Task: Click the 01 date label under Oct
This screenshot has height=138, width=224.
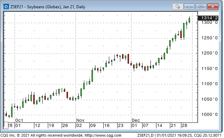Action: (x=18, y=126)
